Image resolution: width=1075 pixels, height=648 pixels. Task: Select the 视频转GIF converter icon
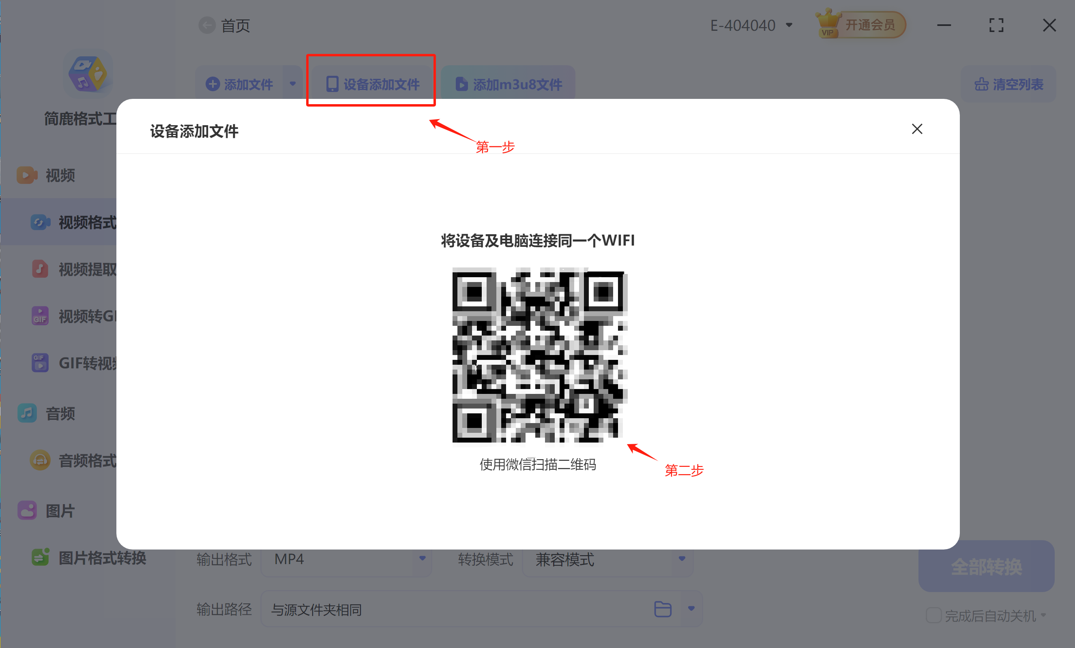click(40, 316)
